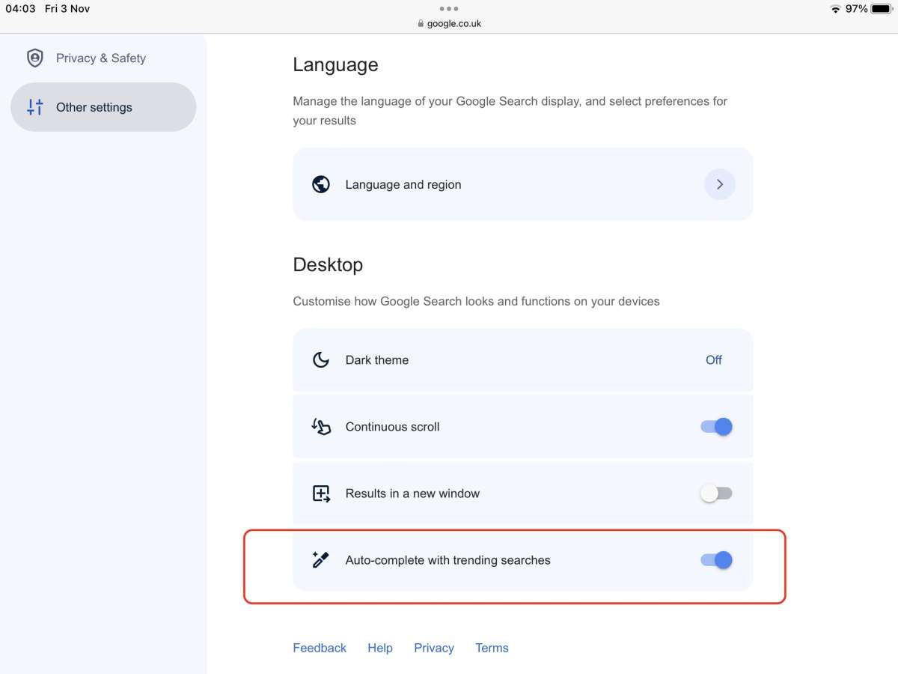Click the Continuous scroll hand icon
The width and height of the screenshot is (898, 674).
[x=321, y=427]
